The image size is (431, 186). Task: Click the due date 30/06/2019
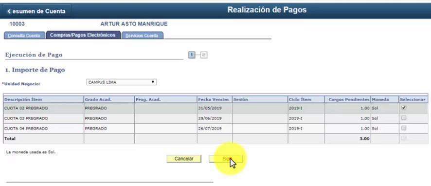210,118
